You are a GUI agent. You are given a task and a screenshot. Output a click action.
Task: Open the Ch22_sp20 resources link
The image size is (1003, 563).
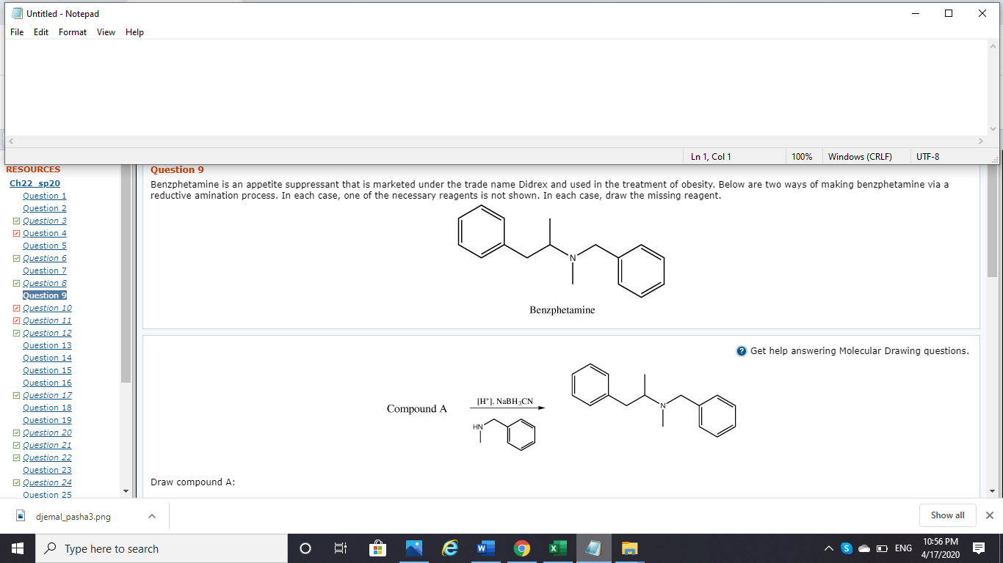point(34,183)
